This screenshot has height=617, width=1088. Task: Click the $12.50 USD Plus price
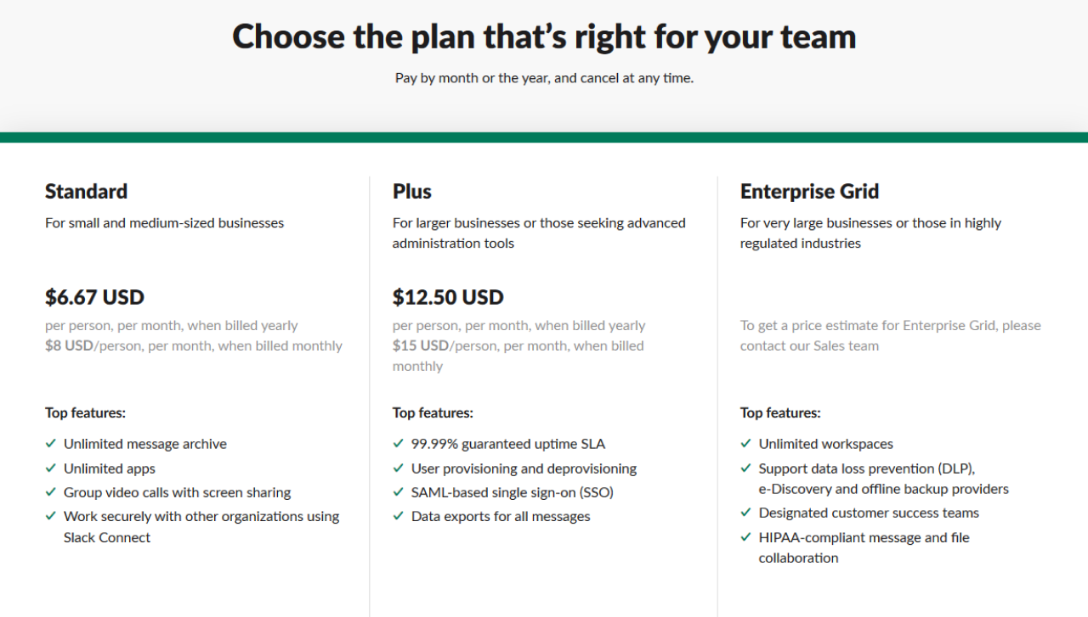tap(448, 297)
